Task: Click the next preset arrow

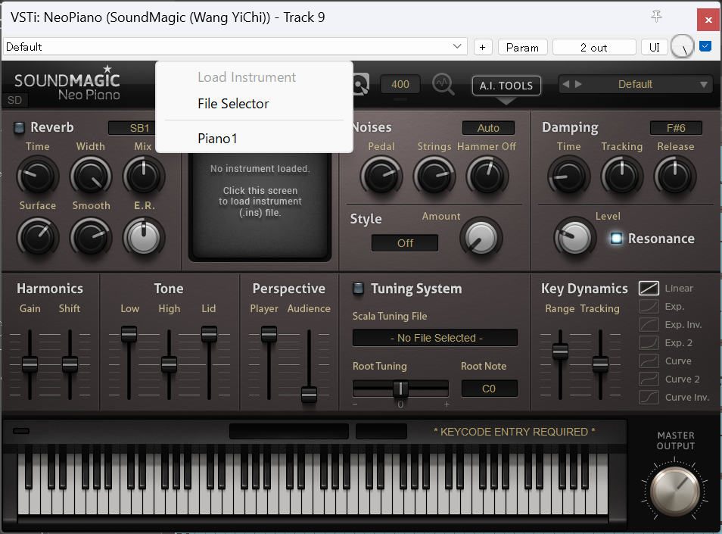Action: coord(578,84)
